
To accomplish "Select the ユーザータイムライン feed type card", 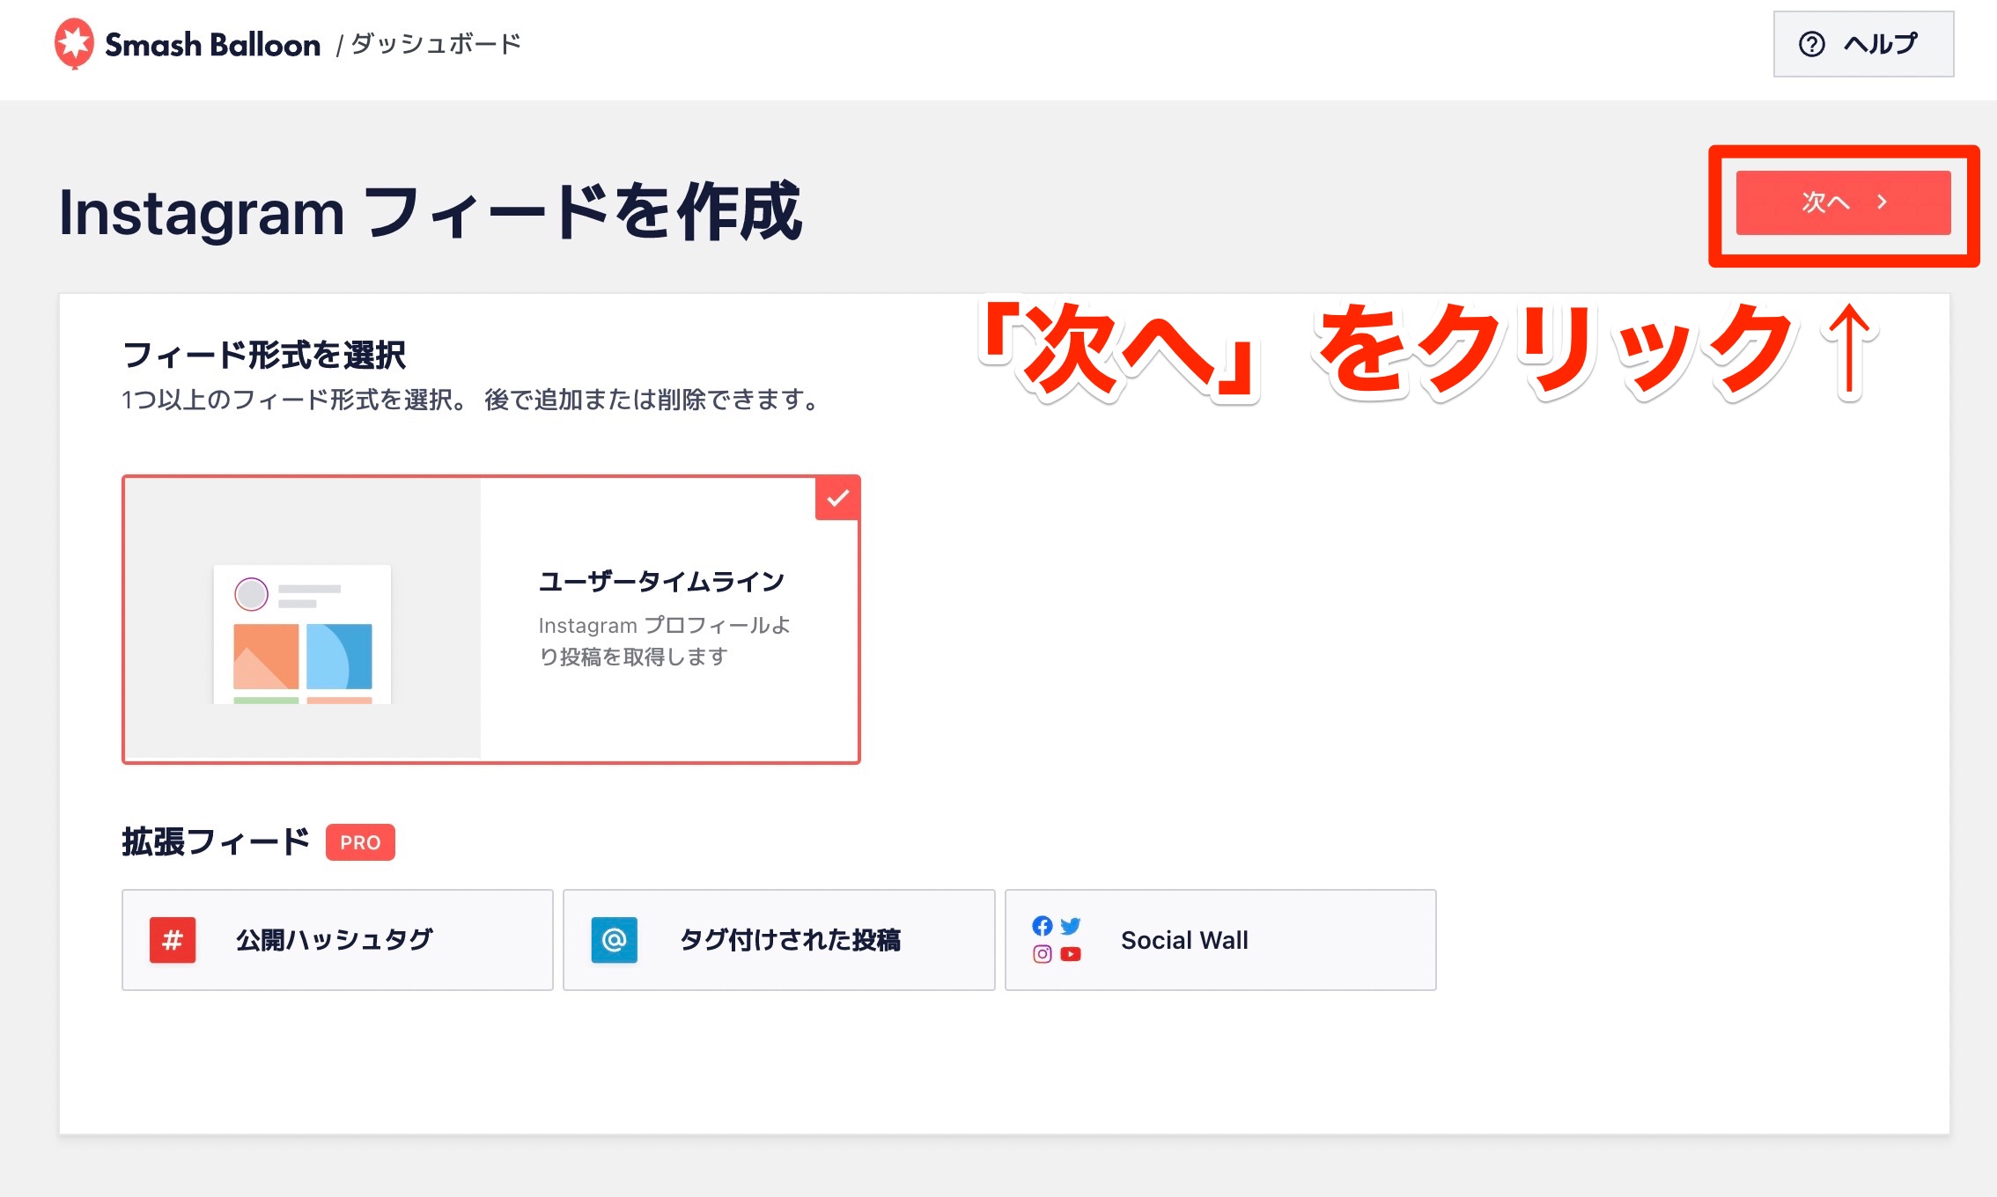I will click(x=491, y=620).
